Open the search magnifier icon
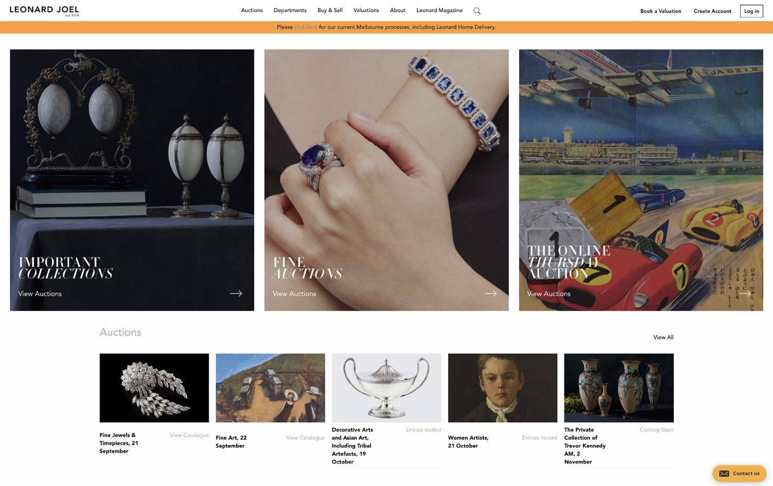Viewport: 773px width, 486px height. click(477, 11)
